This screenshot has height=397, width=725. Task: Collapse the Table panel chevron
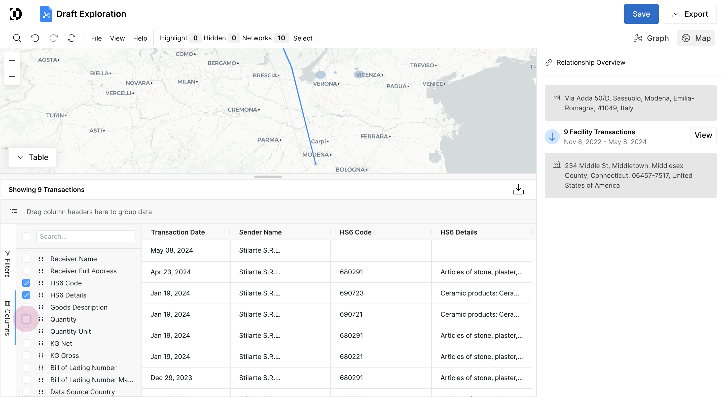click(21, 157)
